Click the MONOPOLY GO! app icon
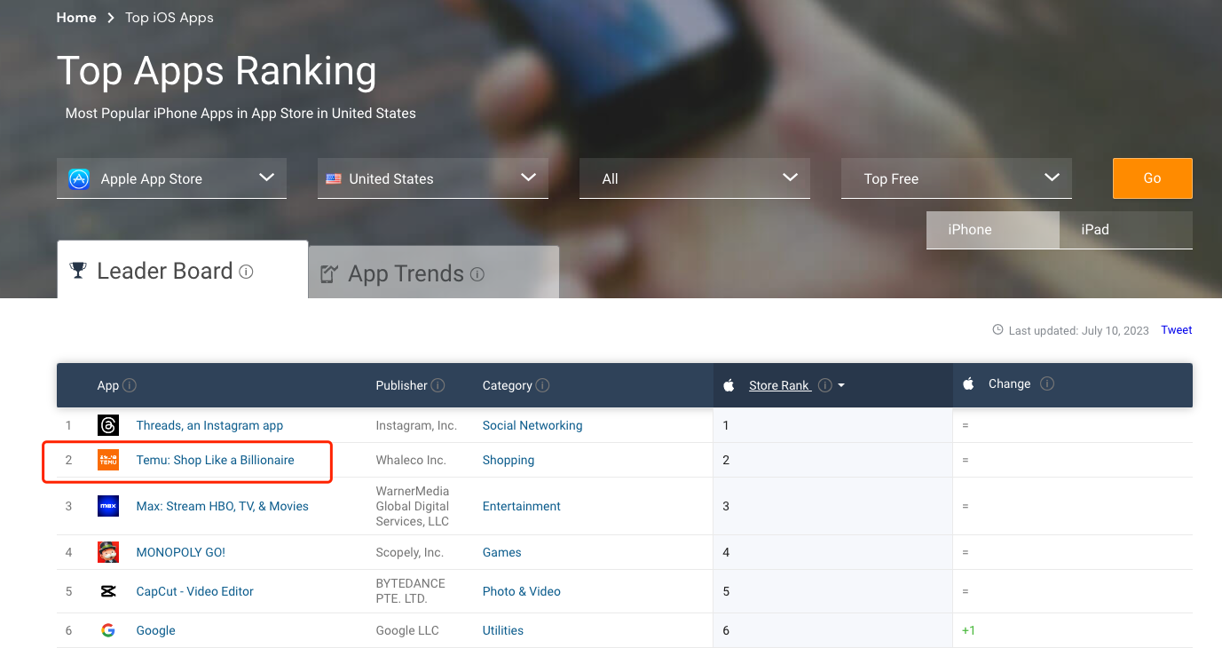This screenshot has height=648, width=1222. tap(108, 552)
